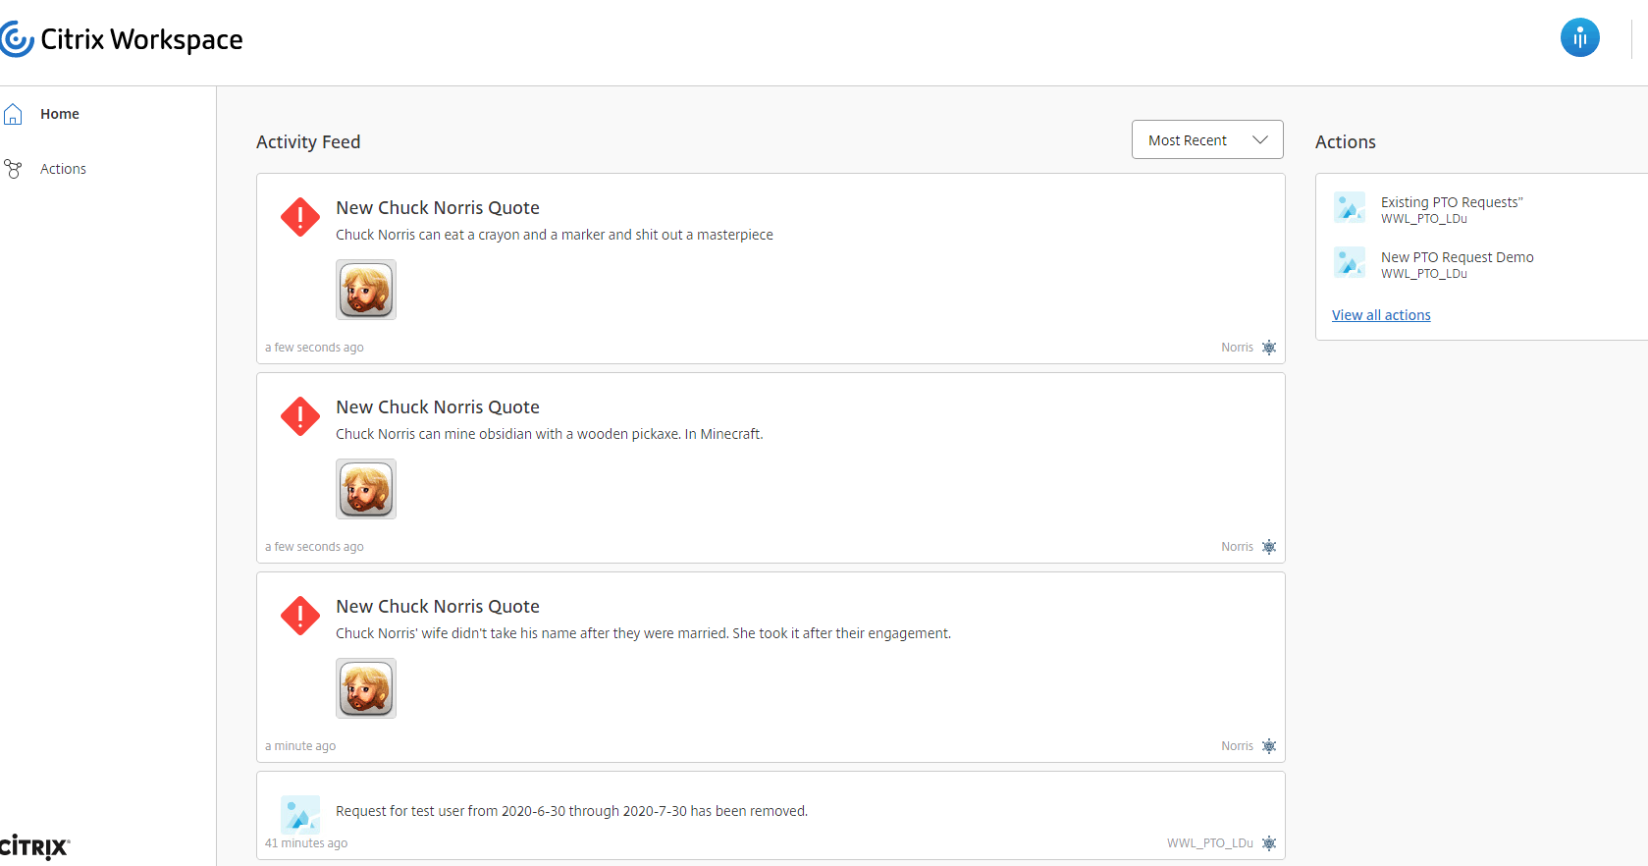Click Norris label on crayon quote card
This screenshot has width=1648, height=866.
pos(1237,348)
